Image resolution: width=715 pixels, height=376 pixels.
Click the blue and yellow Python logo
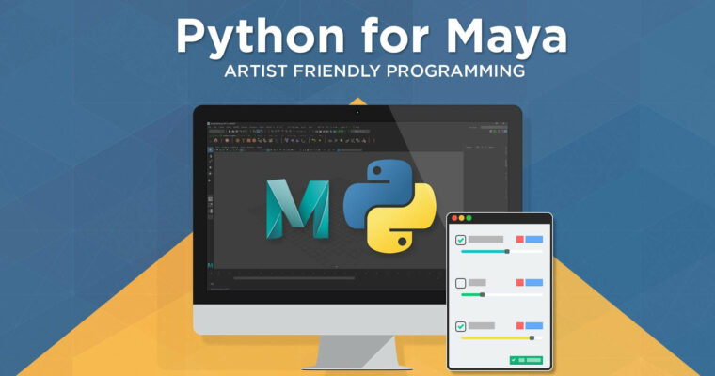click(x=389, y=206)
